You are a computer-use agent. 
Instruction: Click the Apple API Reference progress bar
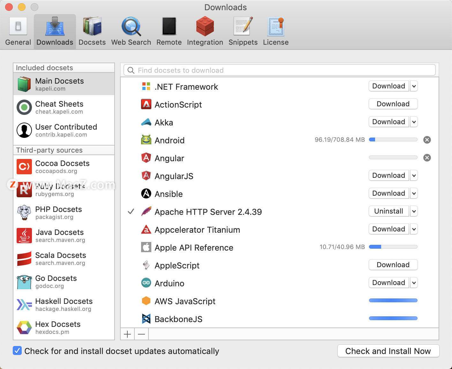point(393,247)
